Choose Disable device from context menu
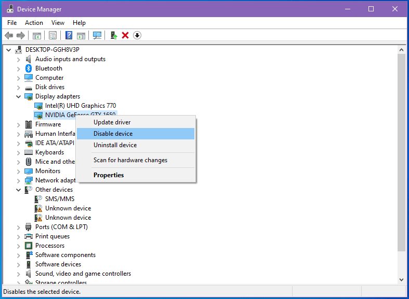 (x=136, y=134)
